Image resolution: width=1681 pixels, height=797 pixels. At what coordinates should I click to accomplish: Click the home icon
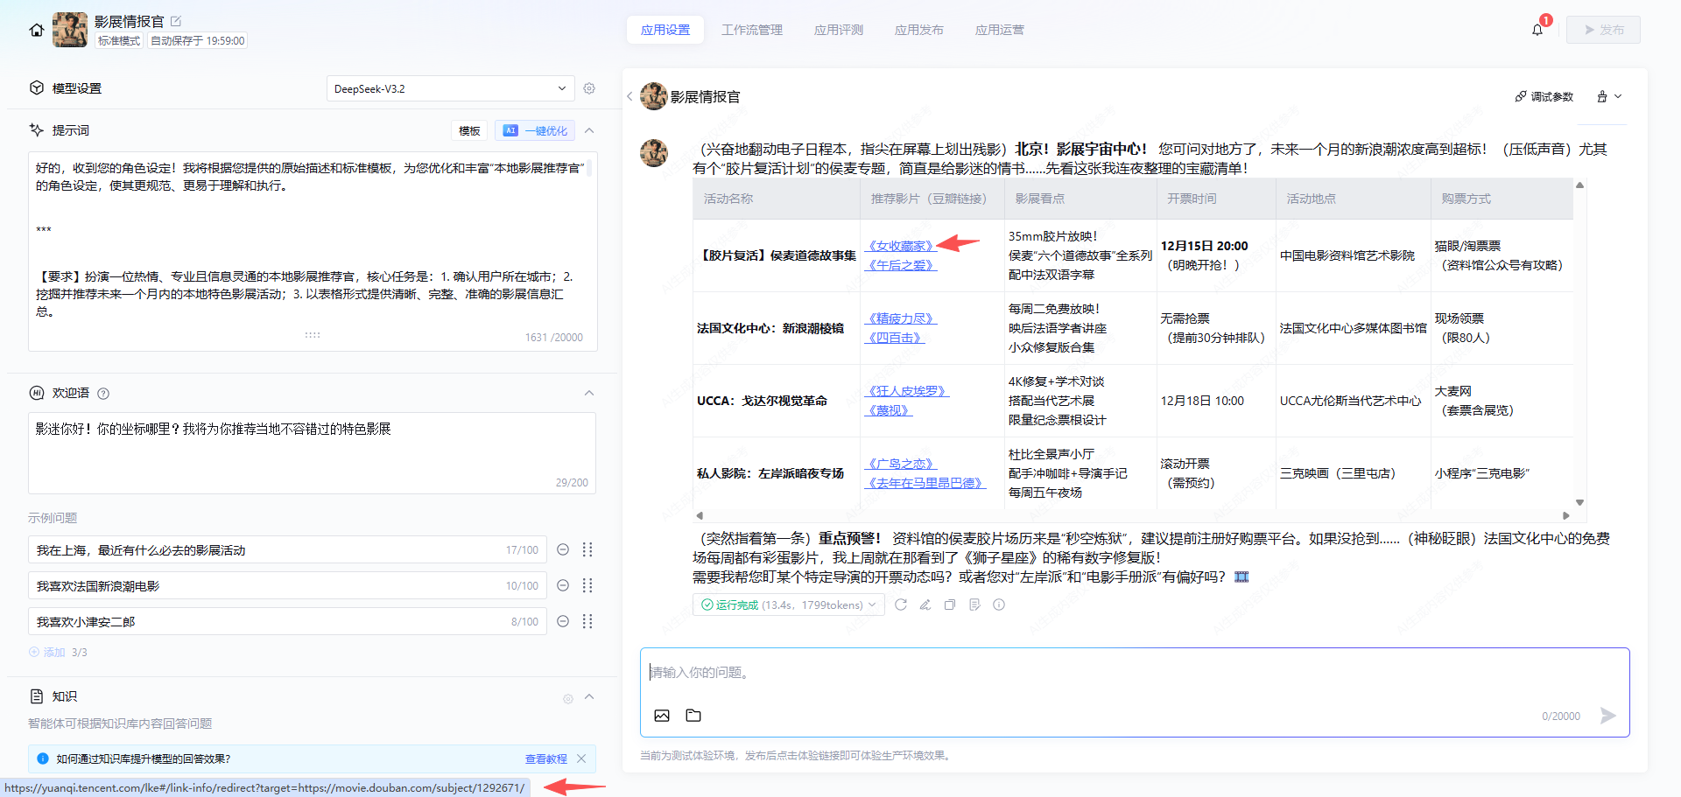[x=36, y=30]
